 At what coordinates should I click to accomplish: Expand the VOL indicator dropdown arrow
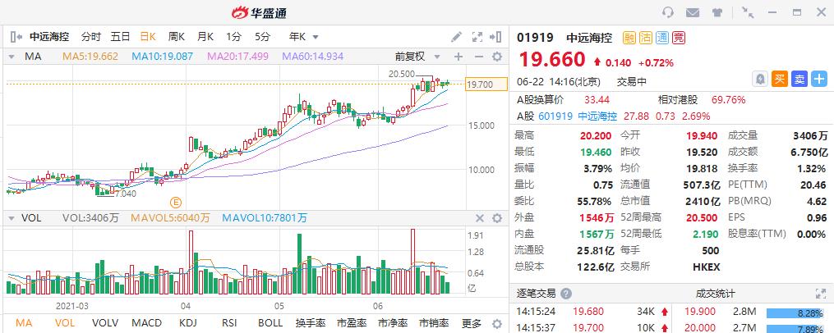pos(12,217)
